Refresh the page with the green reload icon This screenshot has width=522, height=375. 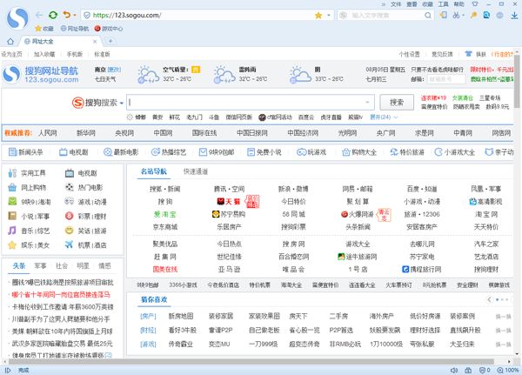(53, 15)
